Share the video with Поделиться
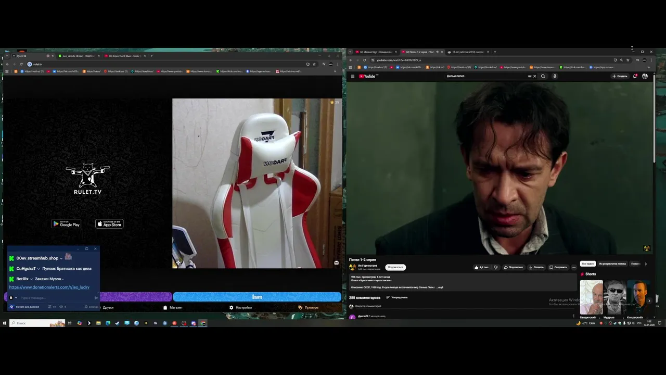 514,267
